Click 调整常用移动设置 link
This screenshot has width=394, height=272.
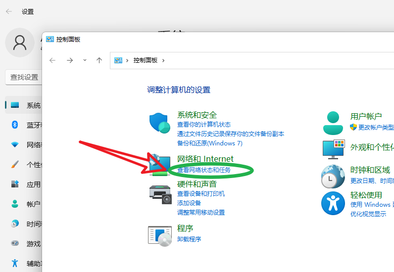point(201,213)
